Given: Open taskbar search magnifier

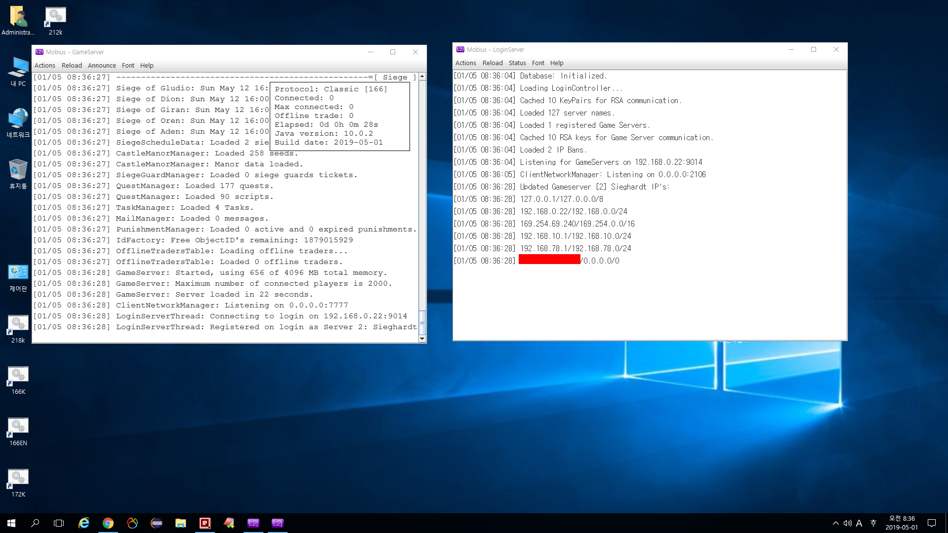Looking at the screenshot, I should coord(35,523).
